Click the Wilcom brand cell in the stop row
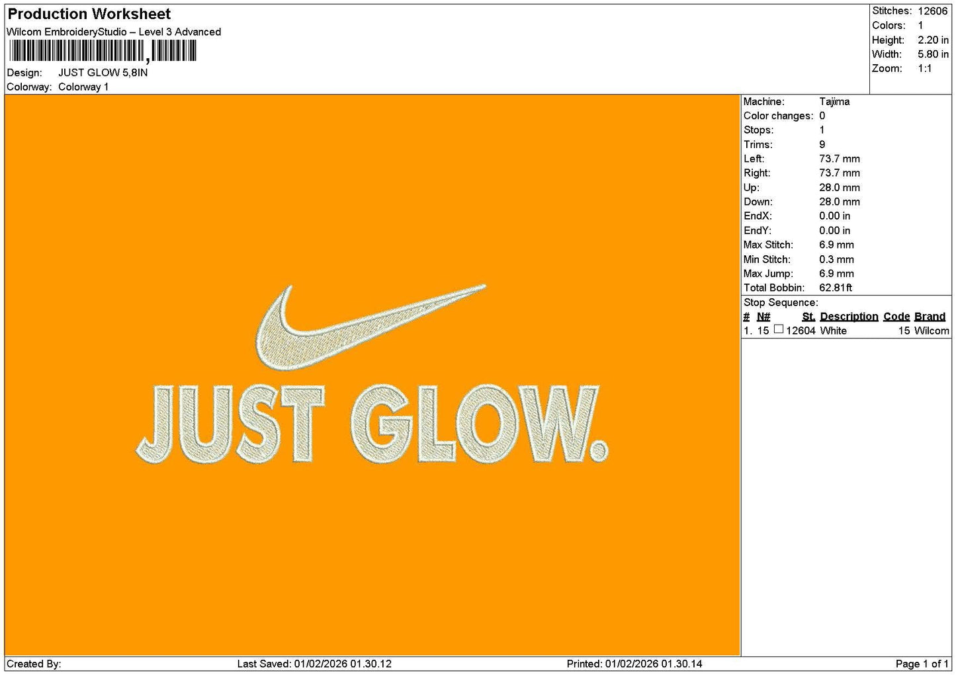The image size is (956, 675). (932, 331)
